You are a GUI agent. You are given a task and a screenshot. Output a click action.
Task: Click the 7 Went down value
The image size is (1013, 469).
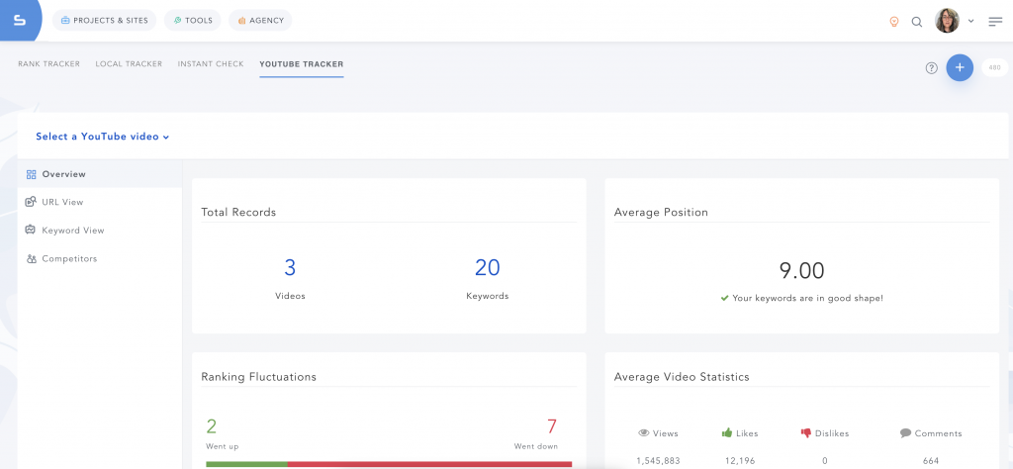pyautogui.click(x=552, y=426)
